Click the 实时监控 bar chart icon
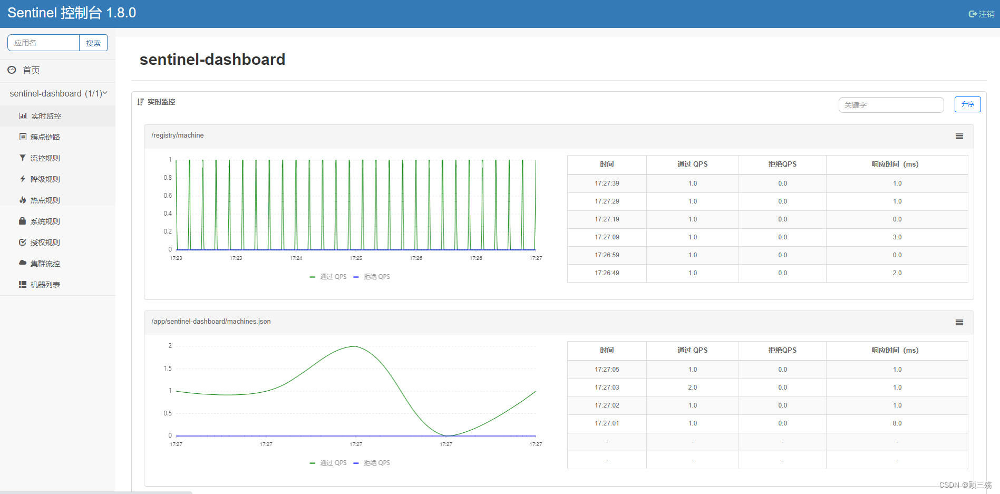This screenshot has width=1000, height=494. pos(23,116)
